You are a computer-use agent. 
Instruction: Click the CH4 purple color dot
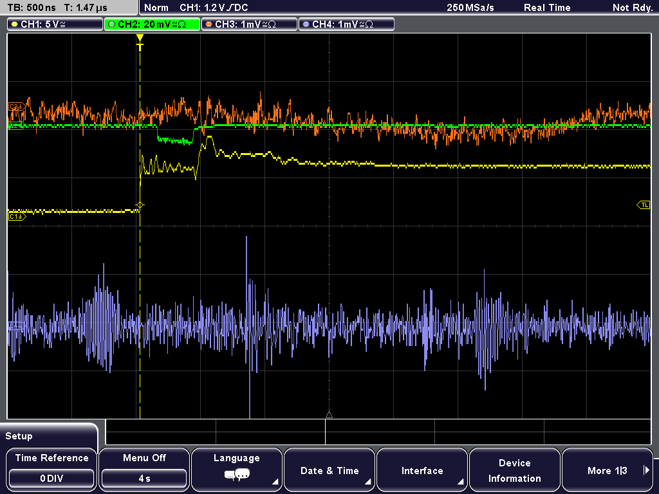point(306,24)
